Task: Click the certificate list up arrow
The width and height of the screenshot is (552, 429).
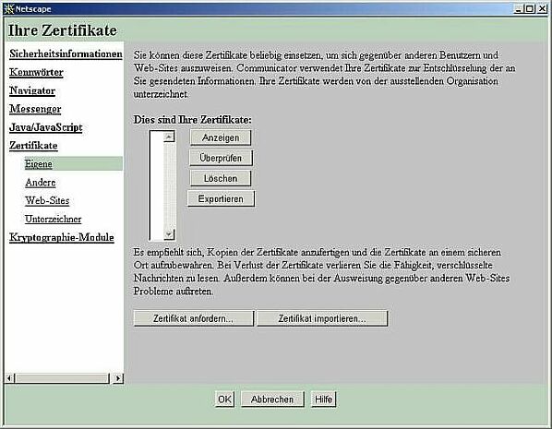Action: coord(169,137)
